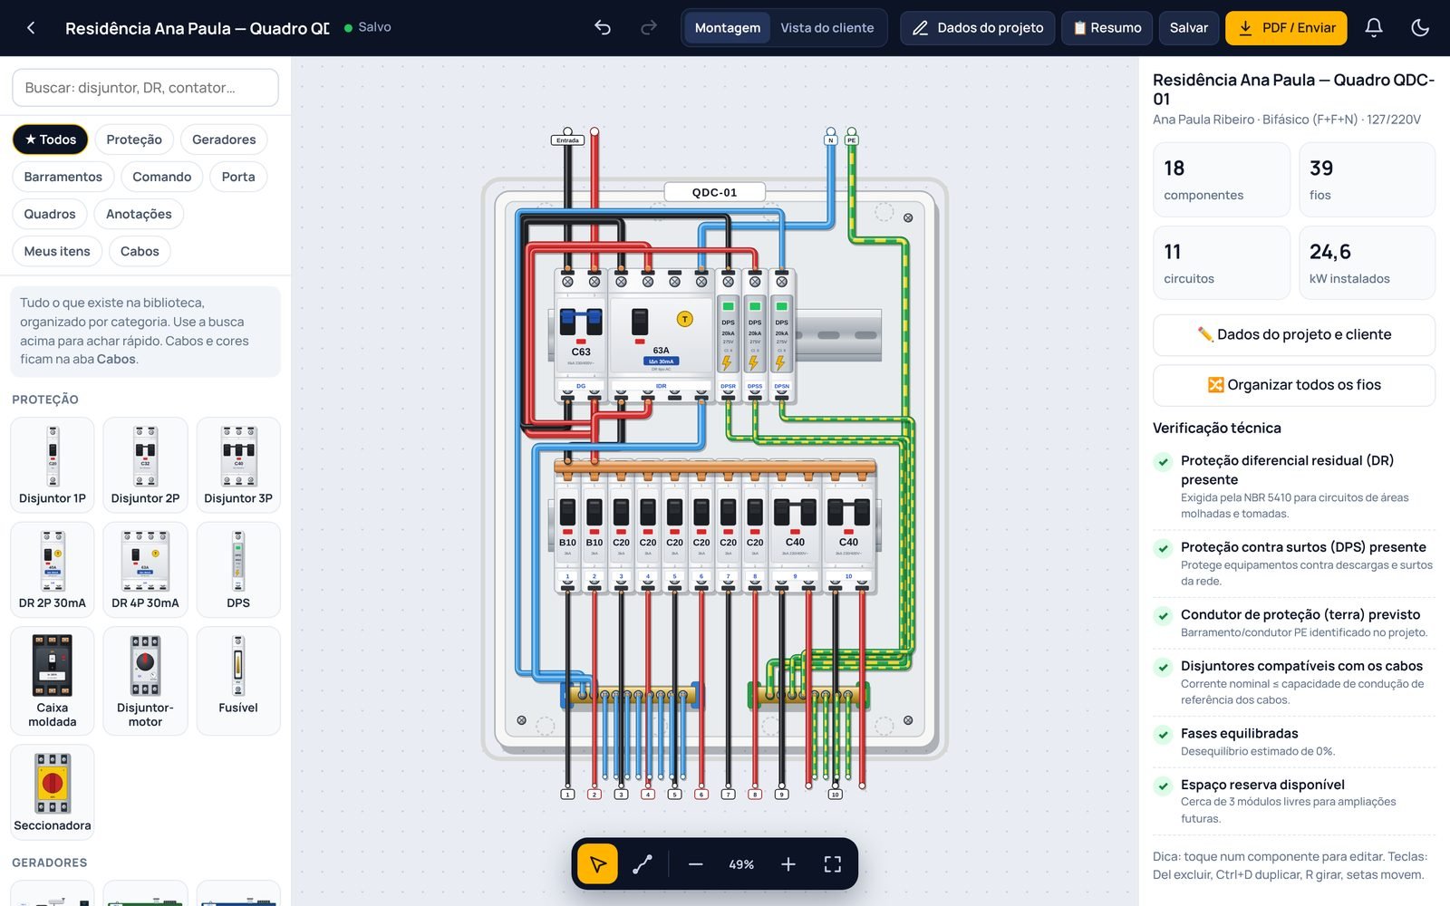Redo the last undone action
This screenshot has height=906, width=1450.
(x=649, y=28)
